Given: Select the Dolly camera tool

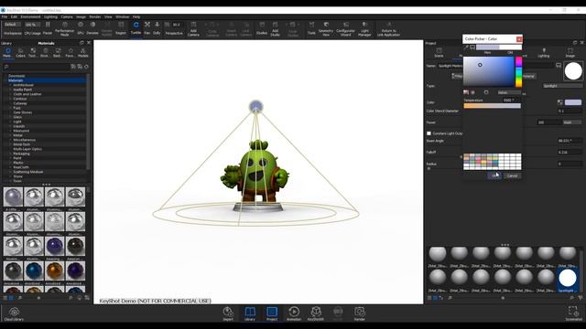Looking at the screenshot, I should [157, 28].
